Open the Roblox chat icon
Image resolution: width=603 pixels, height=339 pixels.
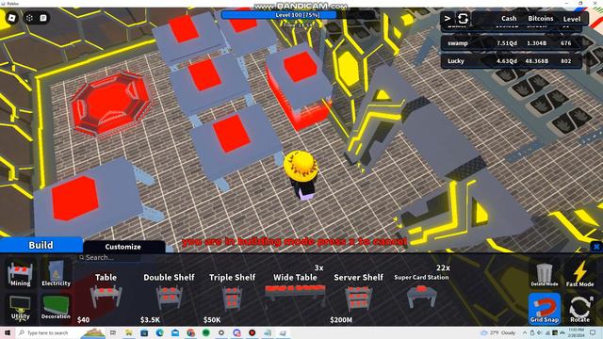click(43, 18)
